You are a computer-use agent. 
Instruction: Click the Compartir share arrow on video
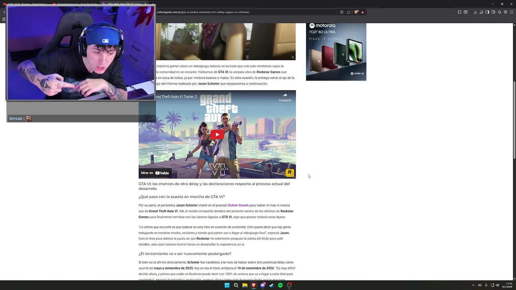tap(285, 97)
